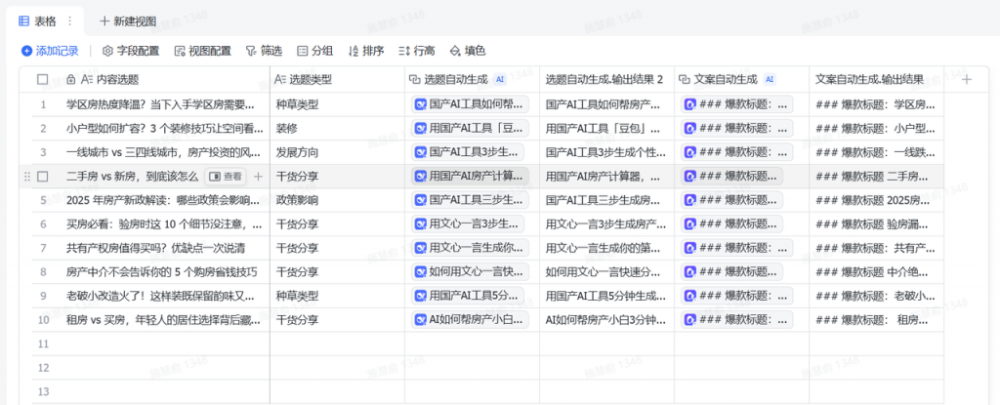This screenshot has height=405, width=1000.
Task: Select cell 共有产权房值得买吗？
Action: pos(166,248)
